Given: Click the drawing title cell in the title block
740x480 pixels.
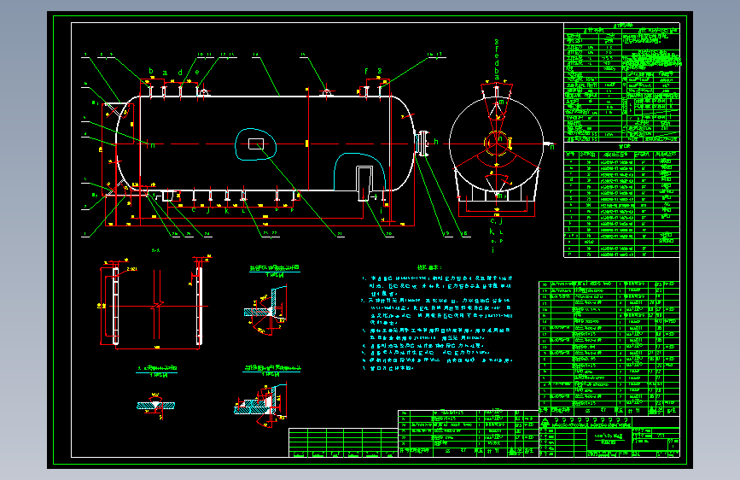Looking at the screenshot, I should pyautogui.click(x=609, y=439).
